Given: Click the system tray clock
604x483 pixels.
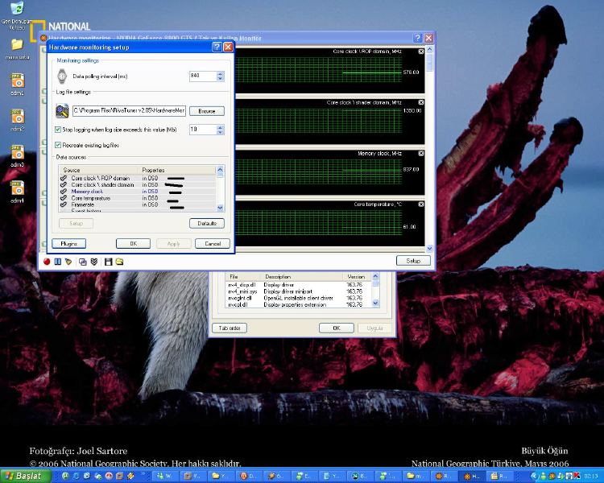Looking at the screenshot, I should pos(591,477).
